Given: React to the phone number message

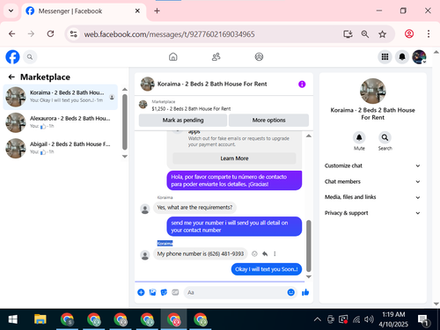Looking at the screenshot, I should [254, 253].
